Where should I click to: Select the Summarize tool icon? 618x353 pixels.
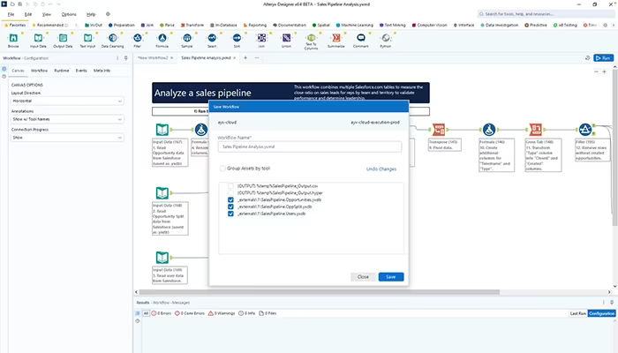tap(336, 38)
